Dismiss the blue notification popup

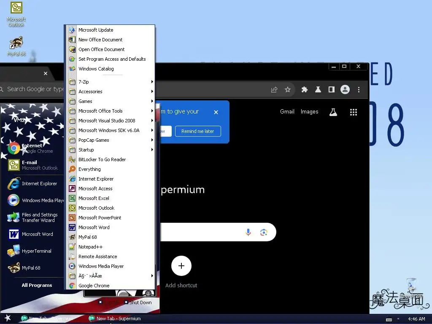(x=216, y=112)
